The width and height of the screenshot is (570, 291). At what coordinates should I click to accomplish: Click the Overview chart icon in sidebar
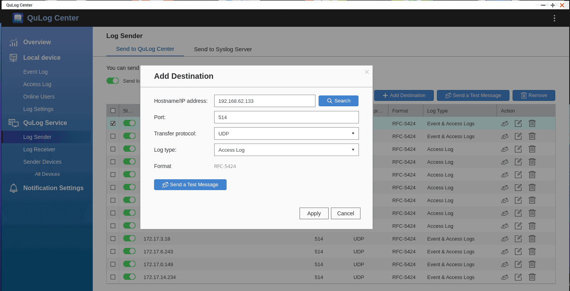13,42
